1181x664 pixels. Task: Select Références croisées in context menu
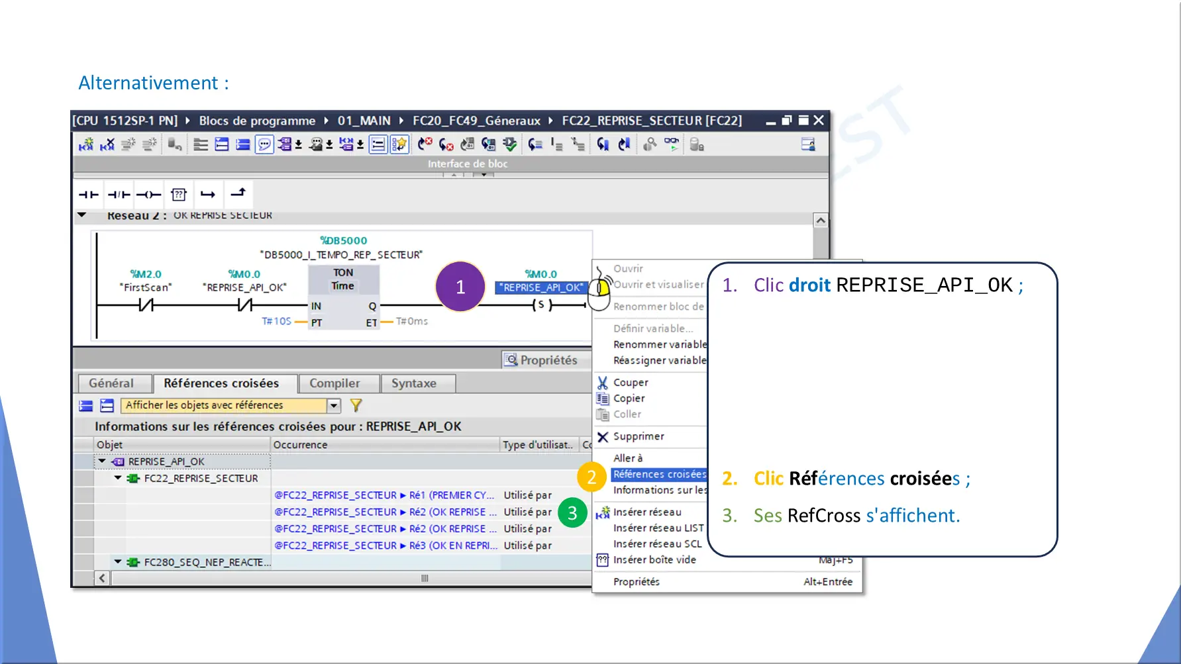point(660,474)
